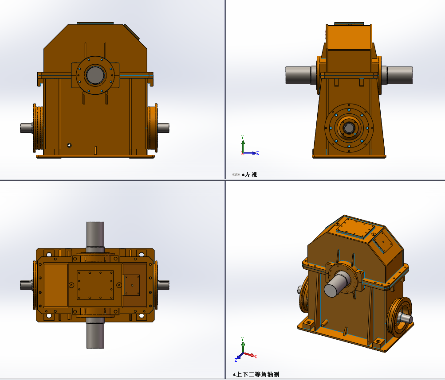Select the circular bearing cap bore in front view
445x380 pixels.
pos(95,75)
